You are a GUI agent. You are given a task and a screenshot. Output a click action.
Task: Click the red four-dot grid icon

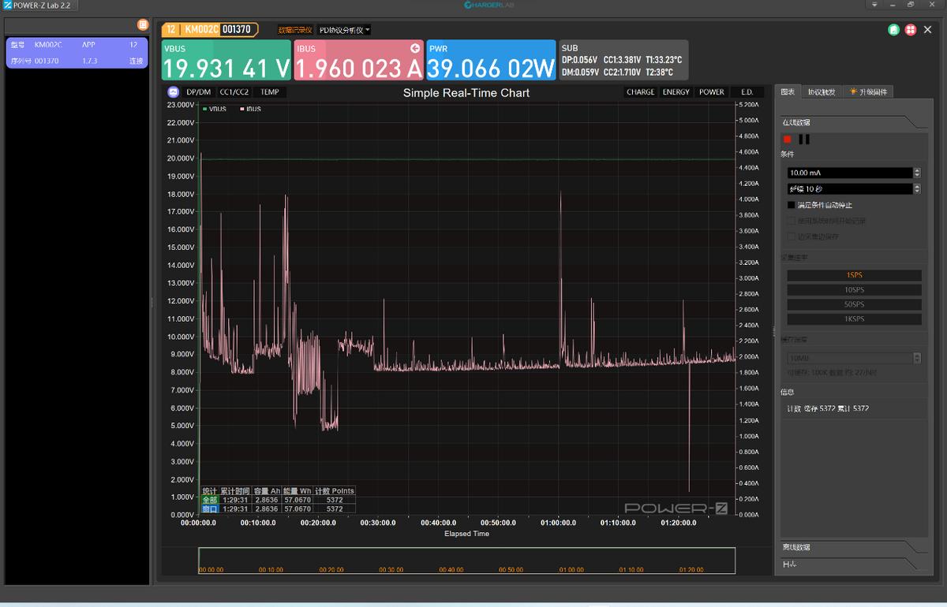(x=910, y=30)
